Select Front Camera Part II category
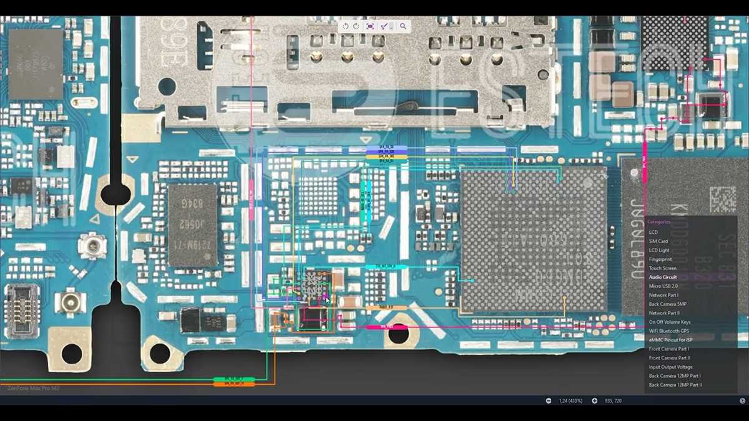 click(670, 358)
